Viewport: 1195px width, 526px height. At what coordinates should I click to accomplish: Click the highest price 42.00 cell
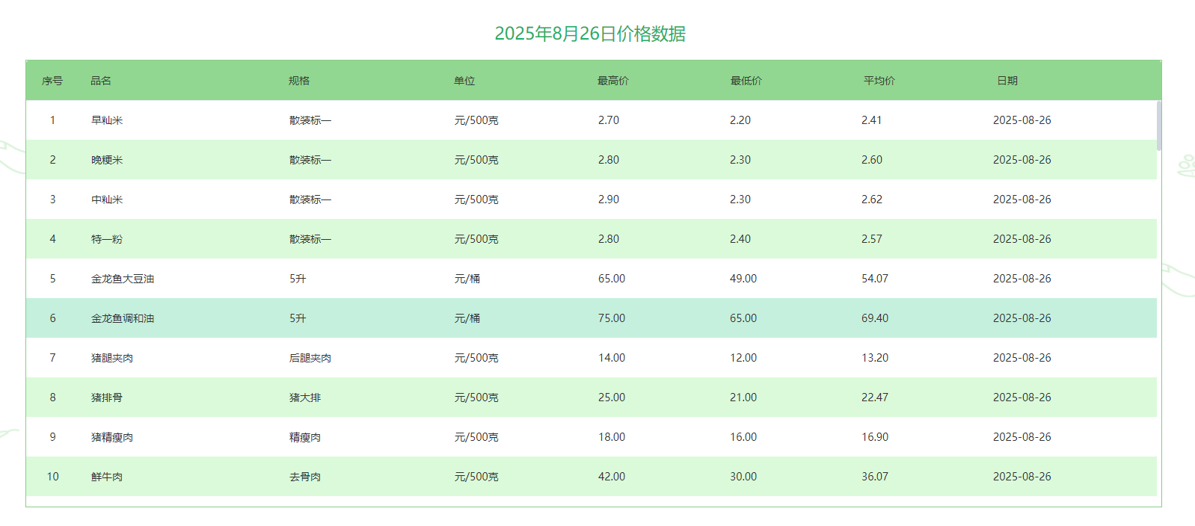pos(612,477)
